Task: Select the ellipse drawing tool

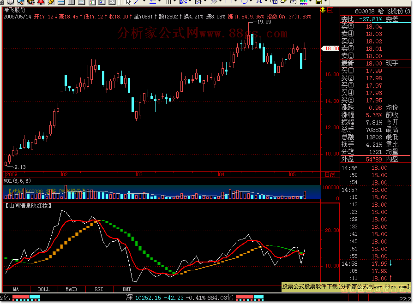Action: click(244, 1)
